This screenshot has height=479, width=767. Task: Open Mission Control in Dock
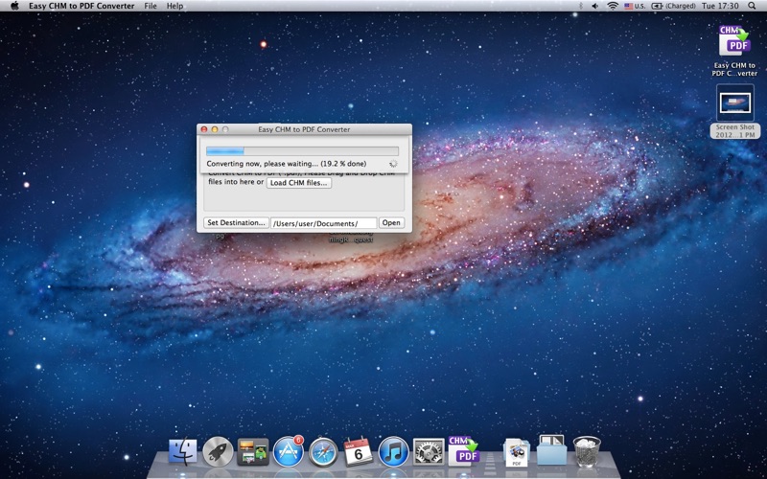[253, 451]
